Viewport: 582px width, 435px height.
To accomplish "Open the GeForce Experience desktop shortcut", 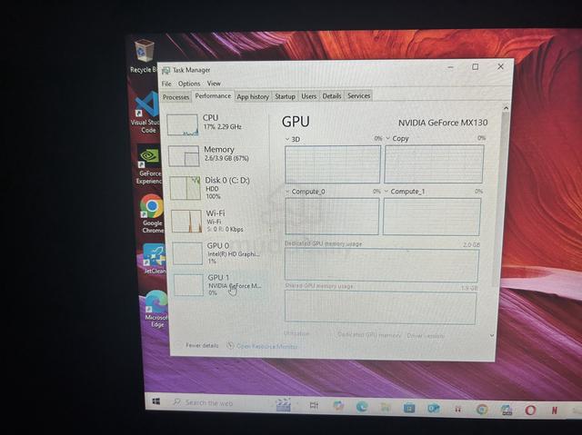I will pos(149,165).
